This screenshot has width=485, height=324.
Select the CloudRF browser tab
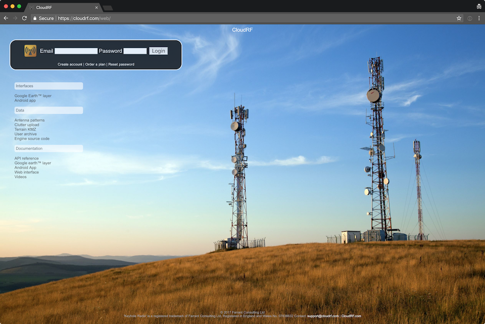pyautogui.click(x=61, y=8)
